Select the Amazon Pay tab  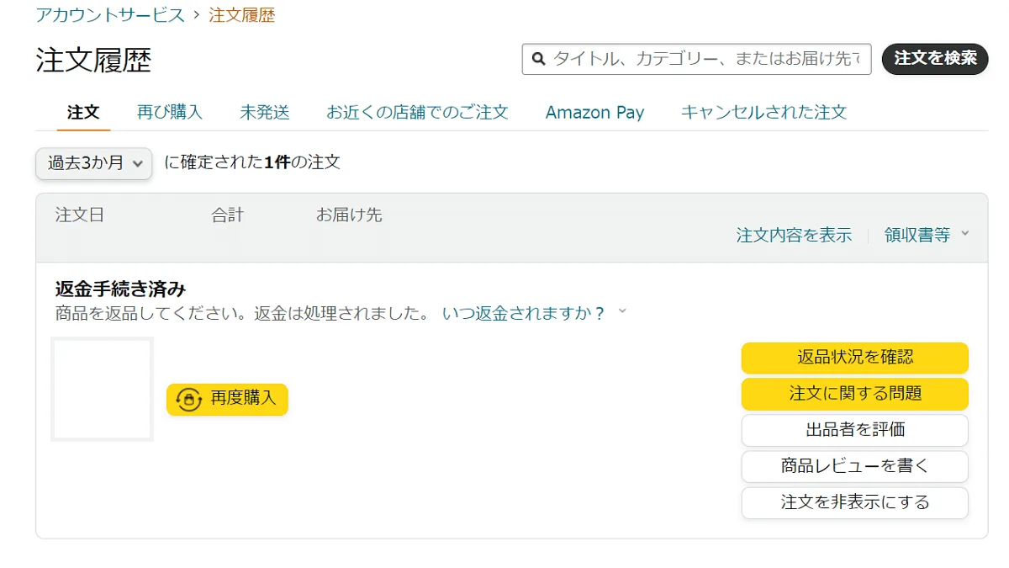pyautogui.click(x=594, y=112)
